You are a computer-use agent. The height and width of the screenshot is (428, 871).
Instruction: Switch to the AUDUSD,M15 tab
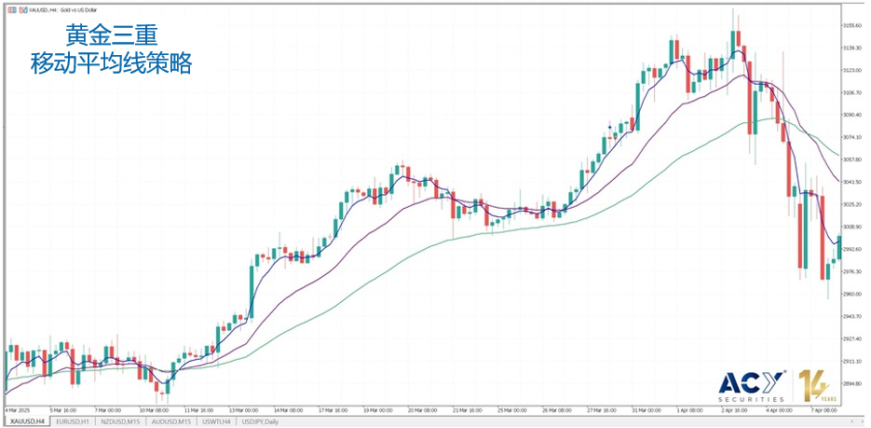coord(171,421)
